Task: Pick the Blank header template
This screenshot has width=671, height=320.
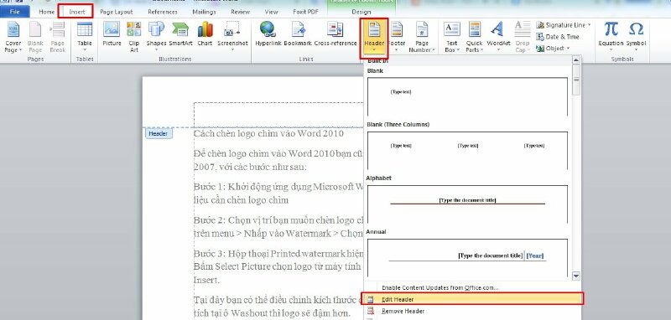Action: point(468,96)
